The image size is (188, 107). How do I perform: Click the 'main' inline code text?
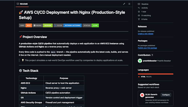[53, 52]
